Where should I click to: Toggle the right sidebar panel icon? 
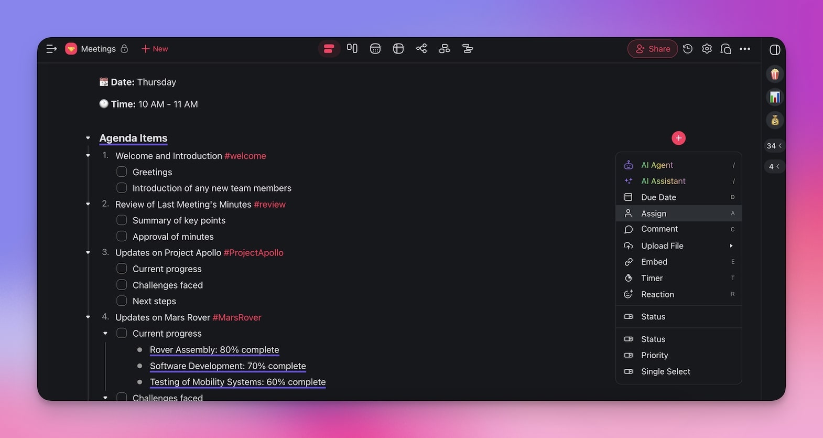[775, 49]
